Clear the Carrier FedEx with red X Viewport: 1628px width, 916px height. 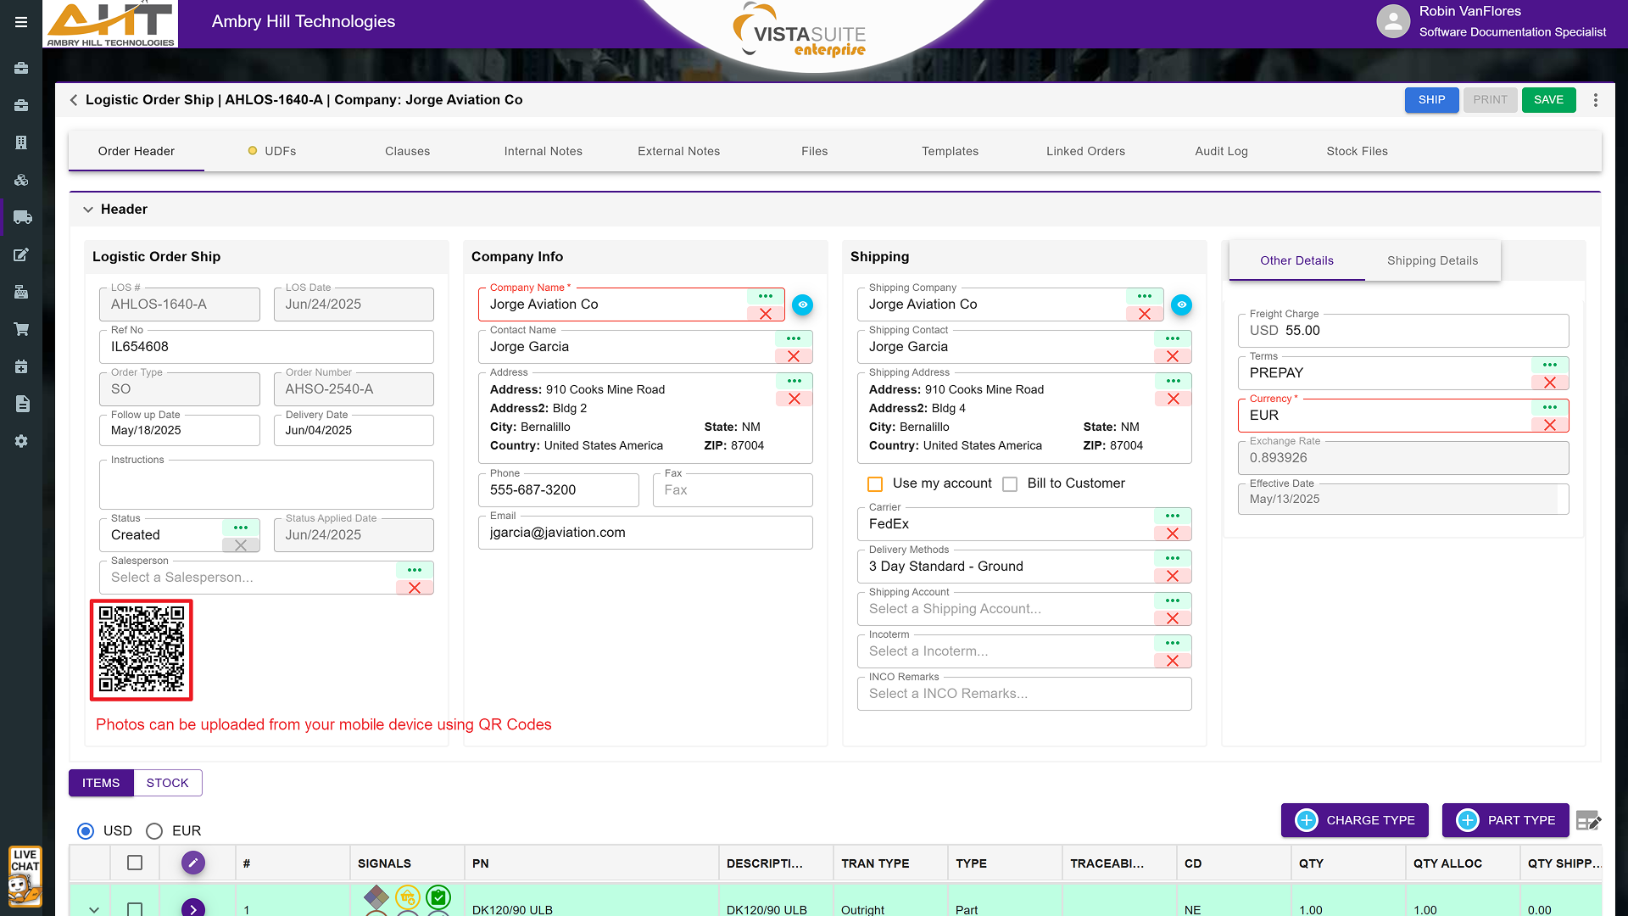[1173, 533]
